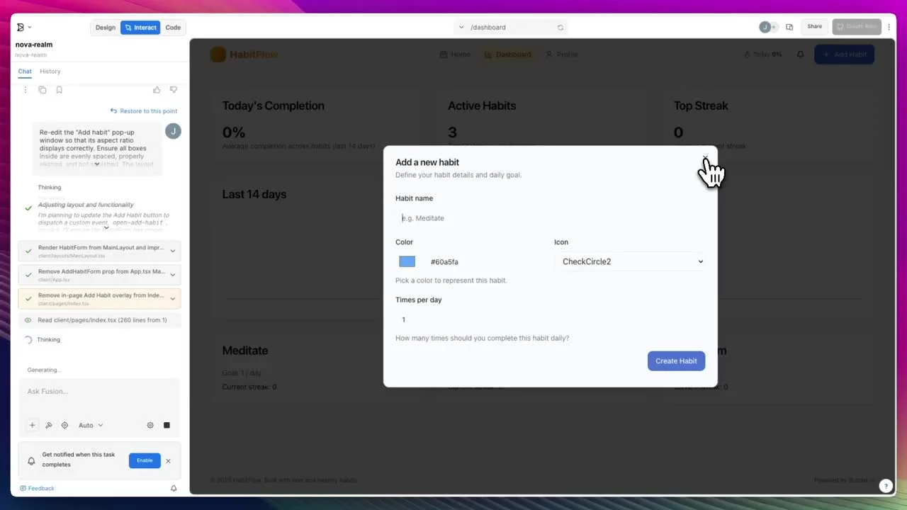The width and height of the screenshot is (907, 510).
Task: Click the Read client/pages/Index.tsx row
Action: pos(99,320)
